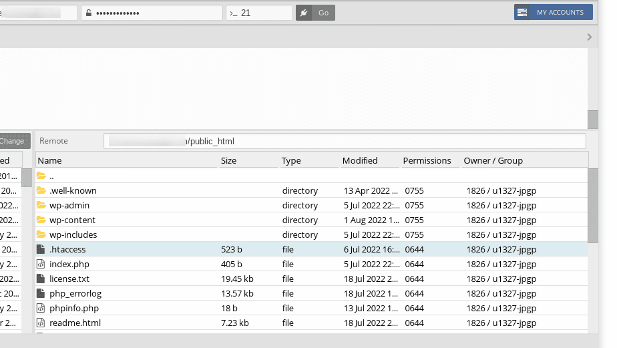The height and width of the screenshot is (348, 617).
Task: Click the password field
Action: (152, 13)
